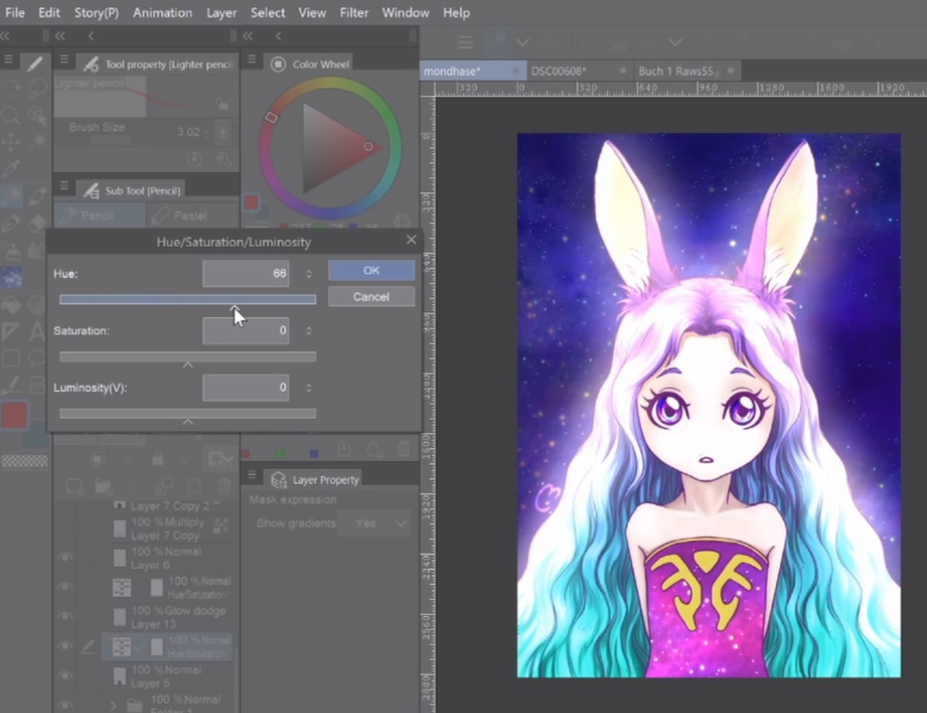
Task: Click the Hue value stepper arrows
Action: pyautogui.click(x=309, y=274)
